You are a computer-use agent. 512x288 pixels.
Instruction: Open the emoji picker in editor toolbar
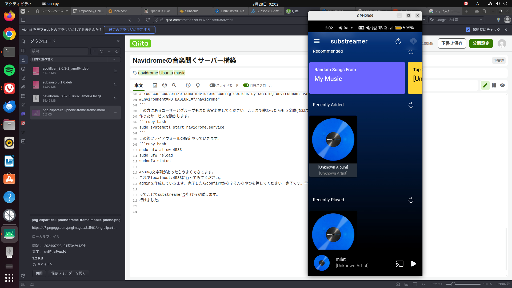coord(165,85)
